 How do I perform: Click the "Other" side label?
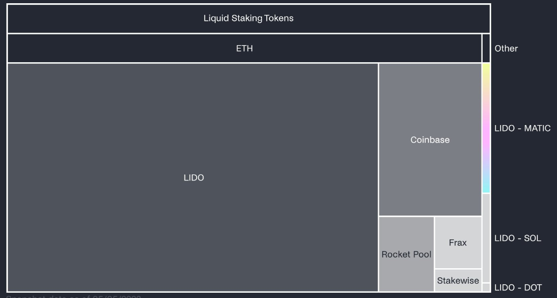(506, 48)
